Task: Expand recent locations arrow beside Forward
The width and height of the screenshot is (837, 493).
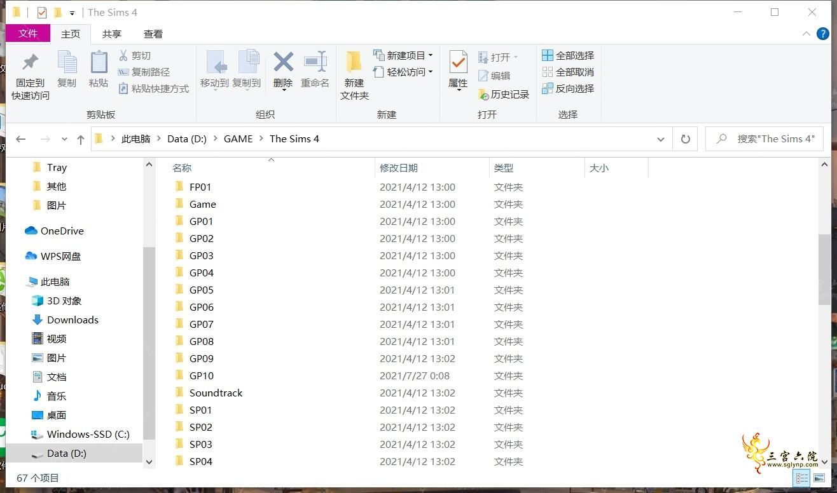Action: [64, 139]
